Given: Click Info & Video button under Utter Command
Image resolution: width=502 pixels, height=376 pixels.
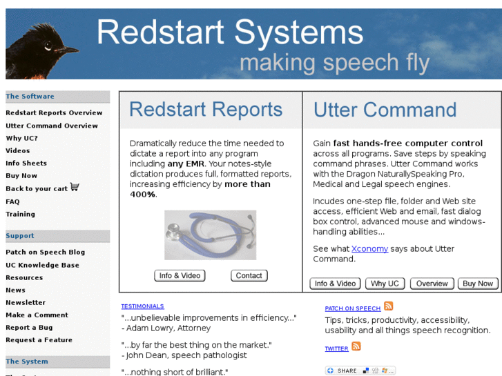Looking at the screenshot, I should 335,284.
